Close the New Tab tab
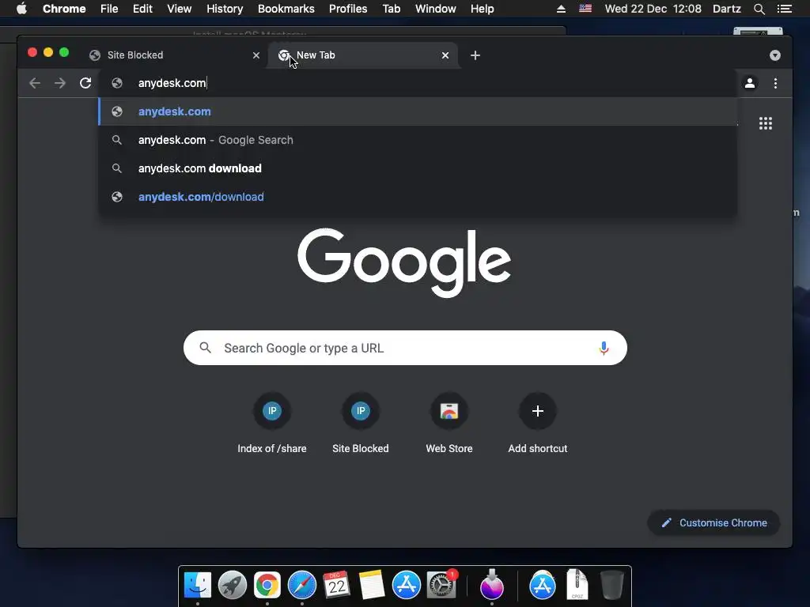Image resolution: width=810 pixels, height=607 pixels. tap(445, 55)
